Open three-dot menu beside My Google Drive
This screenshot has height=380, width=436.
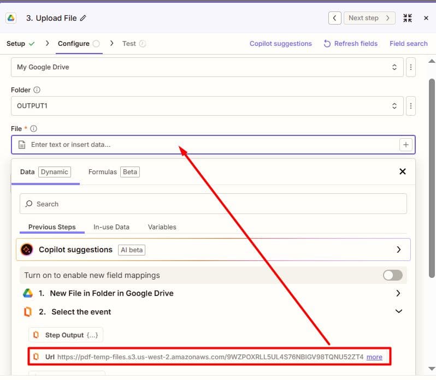(410, 67)
